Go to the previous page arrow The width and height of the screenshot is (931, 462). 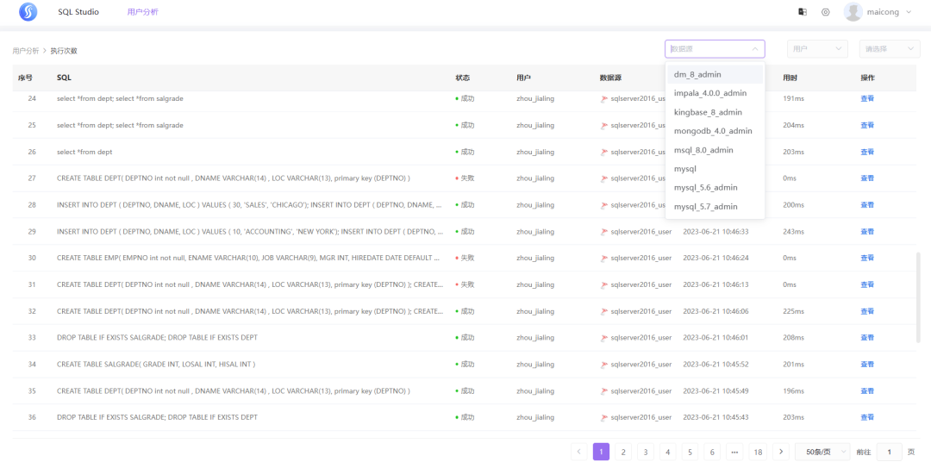coord(579,452)
